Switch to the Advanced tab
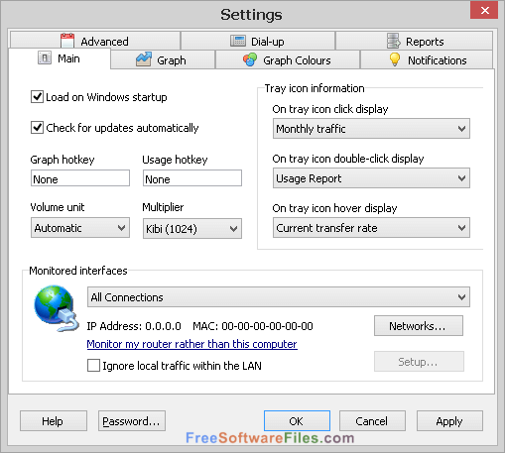Image resolution: width=505 pixels, height=453 pixels. [x=95, y=41]
